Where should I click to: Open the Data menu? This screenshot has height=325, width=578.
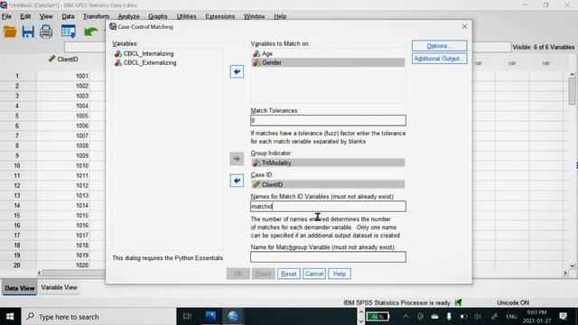[68, 16]
